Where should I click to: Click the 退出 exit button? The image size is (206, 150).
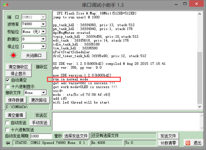[x=193, y=143]
